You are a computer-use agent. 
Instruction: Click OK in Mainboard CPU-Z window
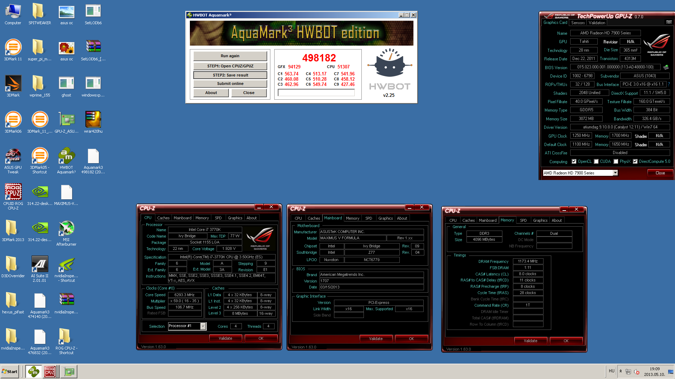click(411, 339)
